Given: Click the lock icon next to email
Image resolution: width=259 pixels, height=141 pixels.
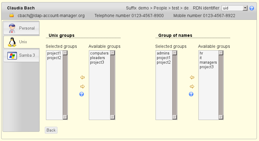Looking at the screenshot, I should (x=12, y=15).
